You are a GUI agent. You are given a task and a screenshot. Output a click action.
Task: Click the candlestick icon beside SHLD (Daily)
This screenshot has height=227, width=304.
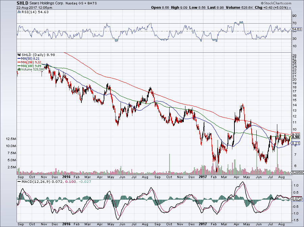[19, 55]
